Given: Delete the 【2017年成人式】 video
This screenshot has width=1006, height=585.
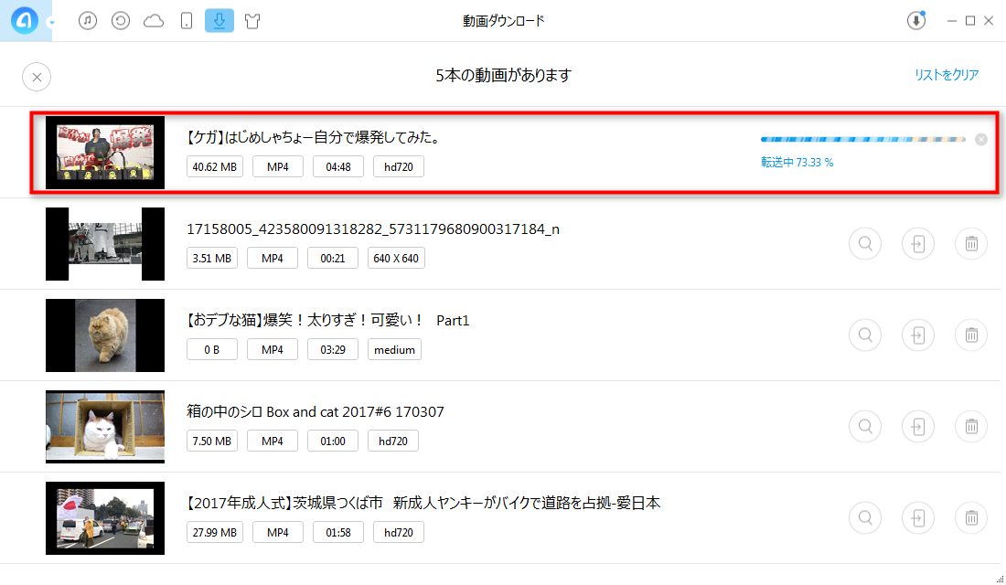Looking at the screenshot, I should click(971, 517).
